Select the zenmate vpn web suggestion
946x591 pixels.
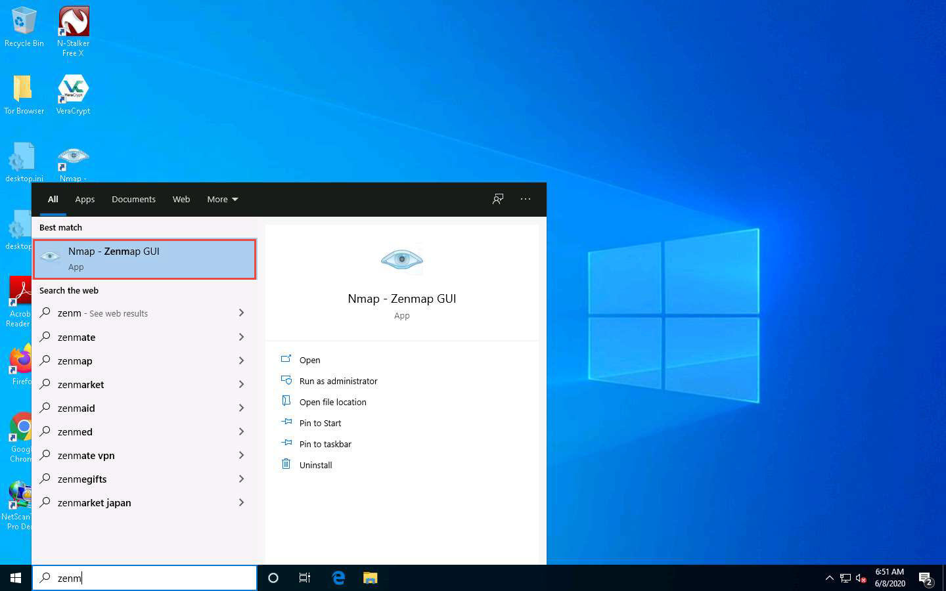[145, 455]
